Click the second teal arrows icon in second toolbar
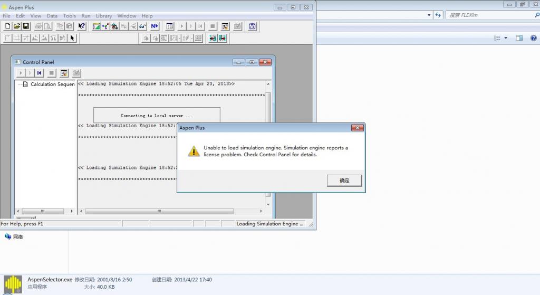This screenshot has width=540, height=295. 222,38
